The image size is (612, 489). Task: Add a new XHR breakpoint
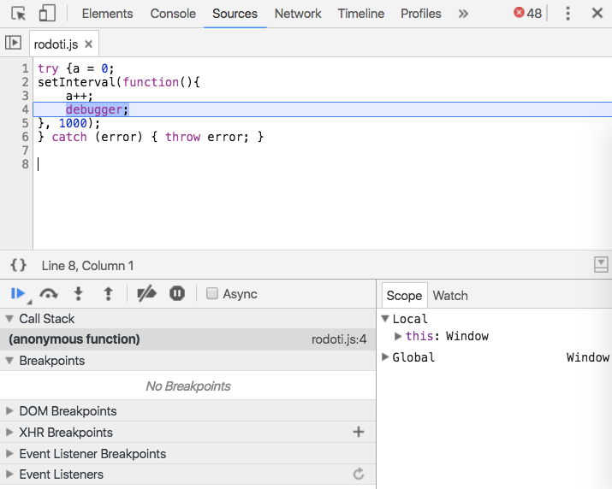(359, 432)
